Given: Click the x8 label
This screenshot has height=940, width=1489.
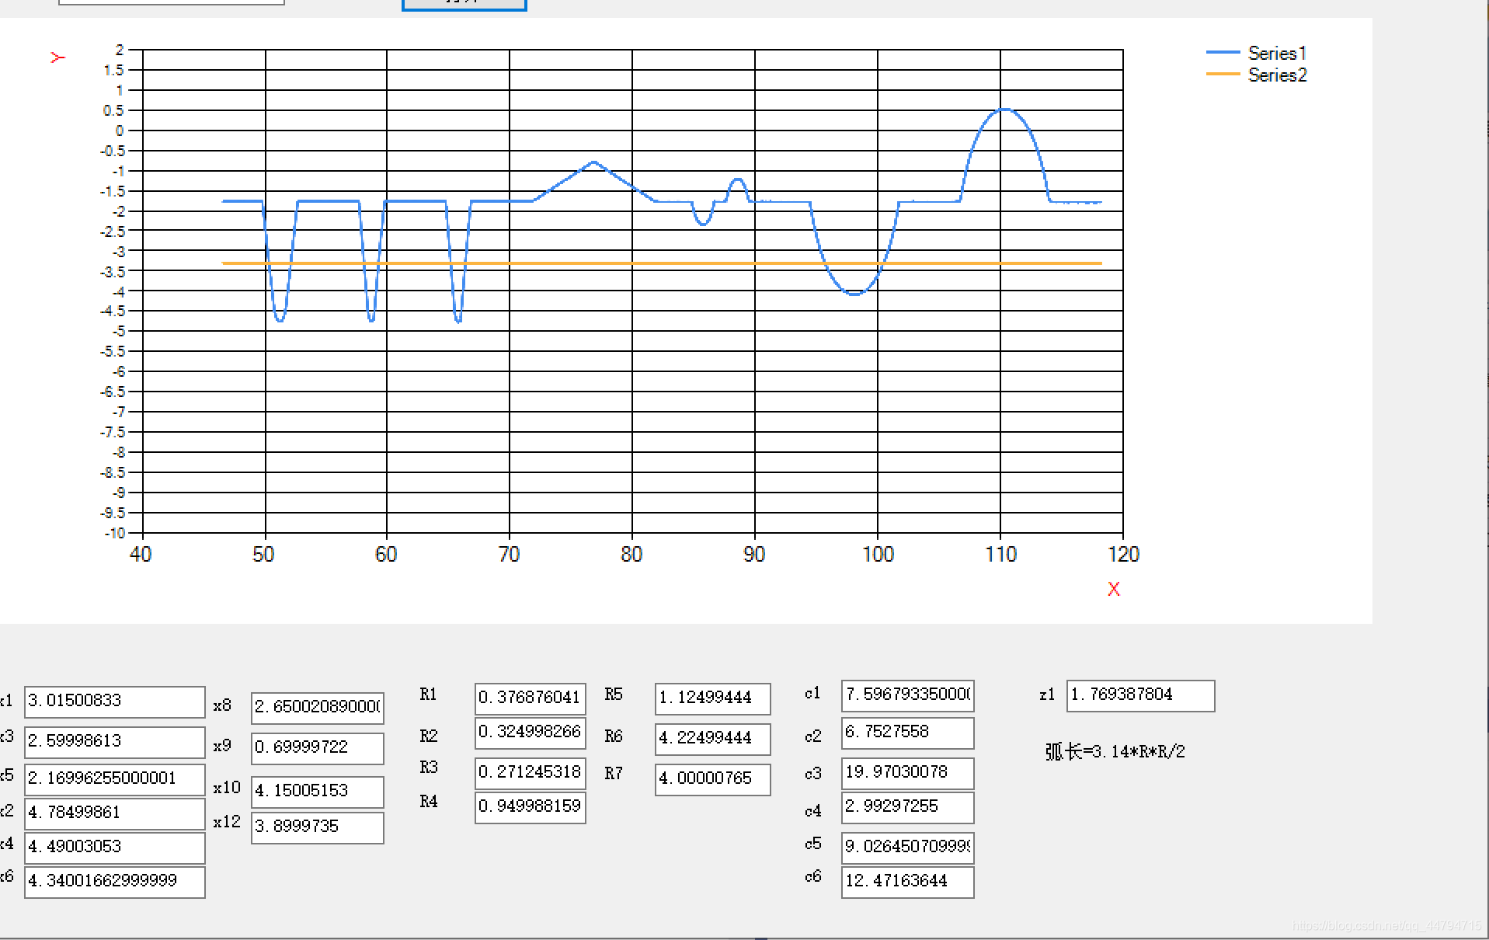Looking at the screenshot, I should point(222,705).
